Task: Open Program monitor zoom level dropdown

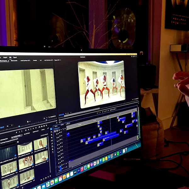Action: pyautogui.click(x=68, y=113)
